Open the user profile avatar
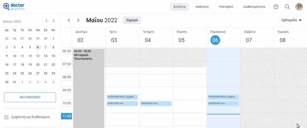 click(x=299, y=7)
